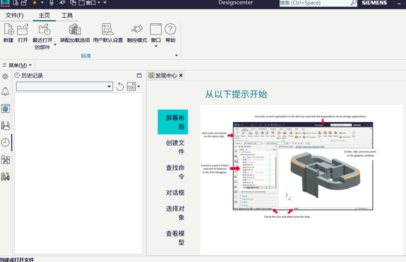The width and height of the screenshot is (406, 262).
Task: Click the SIEMENS logo text
Action: pyautogui.click(x=374, y=3)
